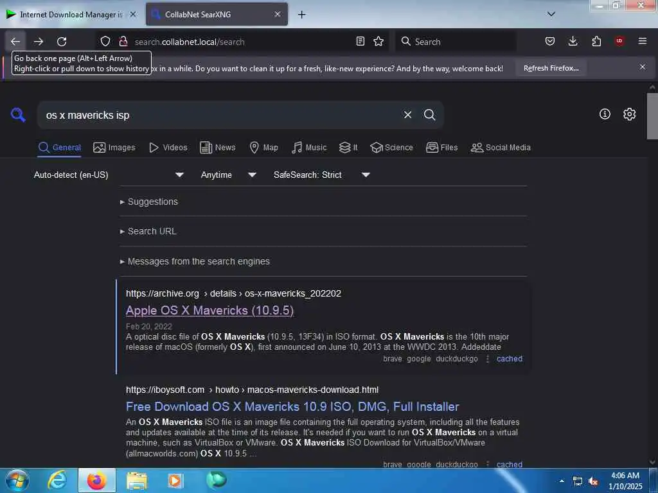This screenshot has width=658, height=493.
Task: Select the General search category
Action: click(x=59, y=148)
